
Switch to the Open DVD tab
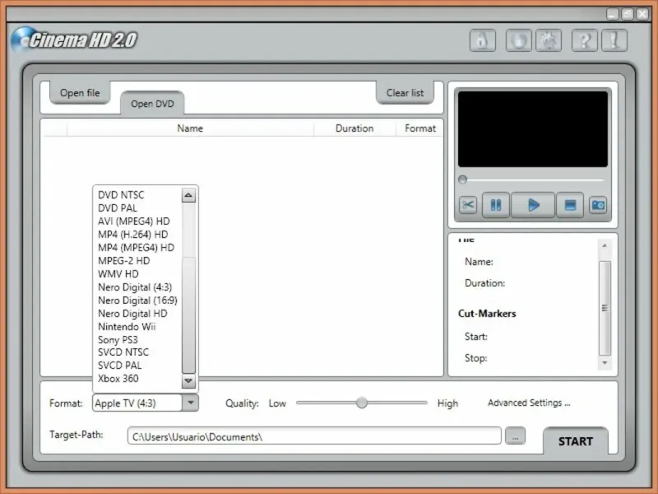click(152, 104)
